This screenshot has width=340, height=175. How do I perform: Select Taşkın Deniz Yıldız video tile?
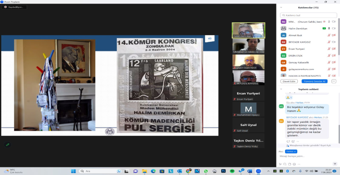248,141
